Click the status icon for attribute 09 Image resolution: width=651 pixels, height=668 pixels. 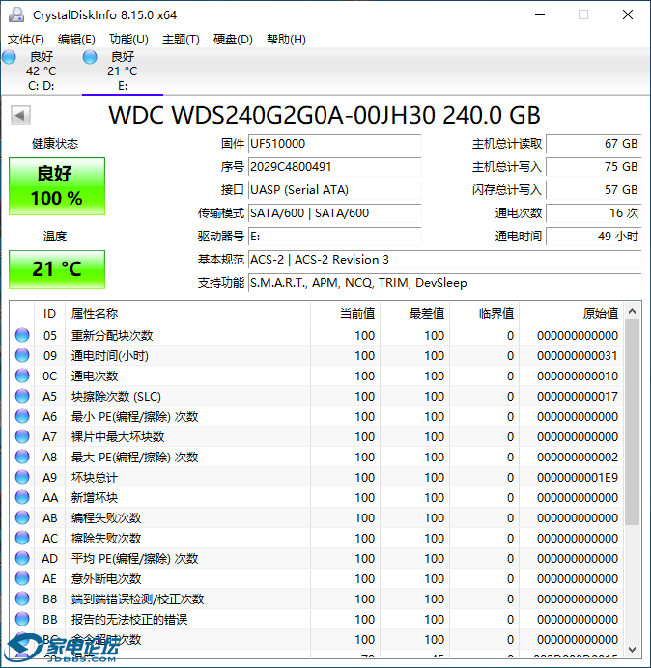pyautogui.click(x=22, y=356)
